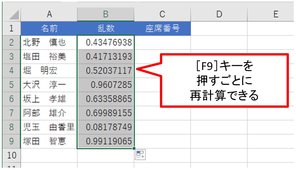Click the 座席番号 header cell
The height and width of the screenshot is (170, 296).
(x=162, y=28)
